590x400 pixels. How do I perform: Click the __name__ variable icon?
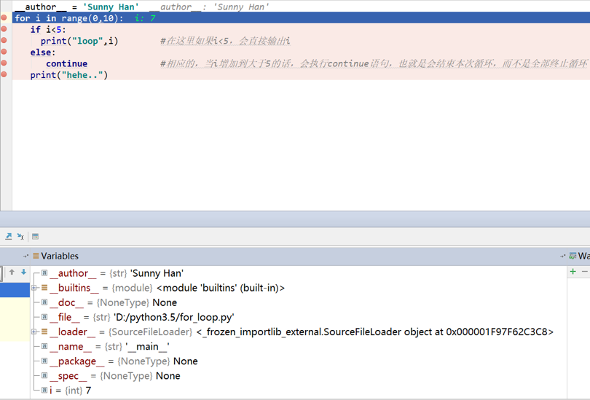tap(44, 346)
